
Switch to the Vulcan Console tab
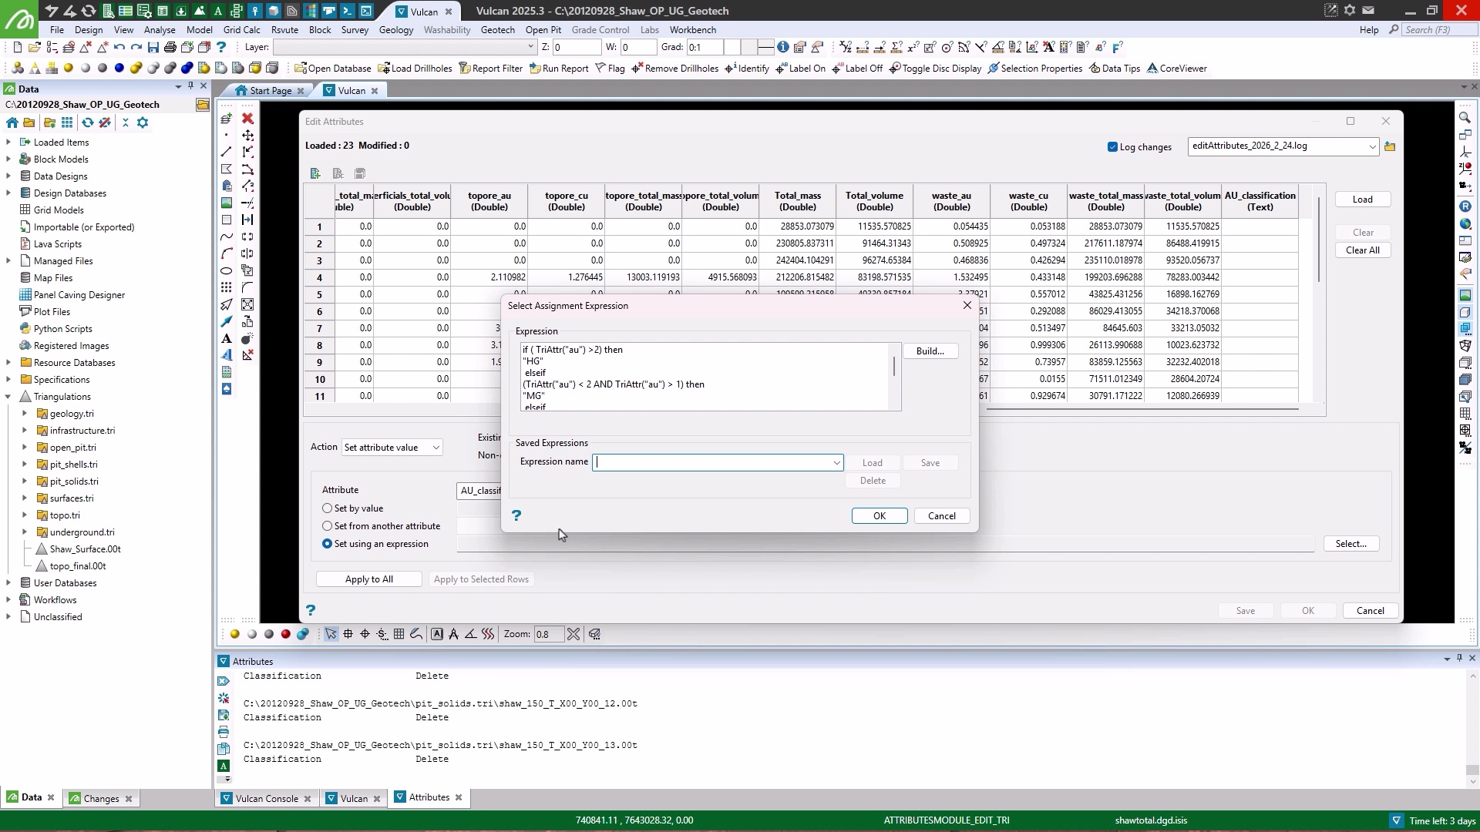(x=266, y=798)
